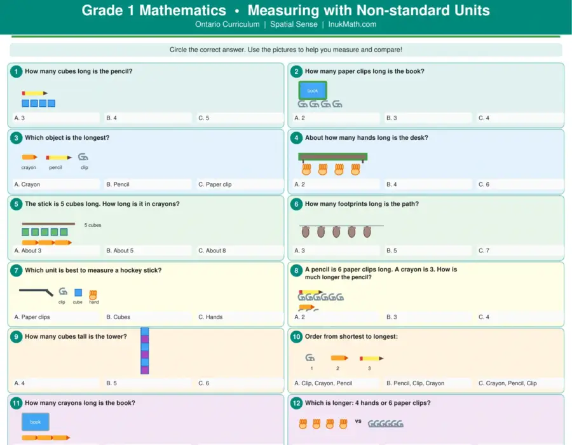This screenshot has width=572, height=445.
Task: Click the cube tower picture in question 9
Action: point(145,351)
